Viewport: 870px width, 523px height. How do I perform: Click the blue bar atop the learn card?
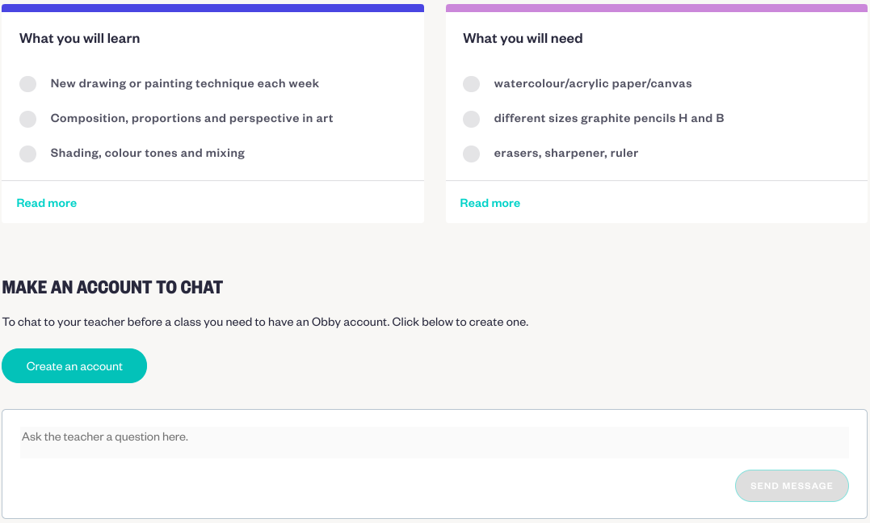coord(213,8)
